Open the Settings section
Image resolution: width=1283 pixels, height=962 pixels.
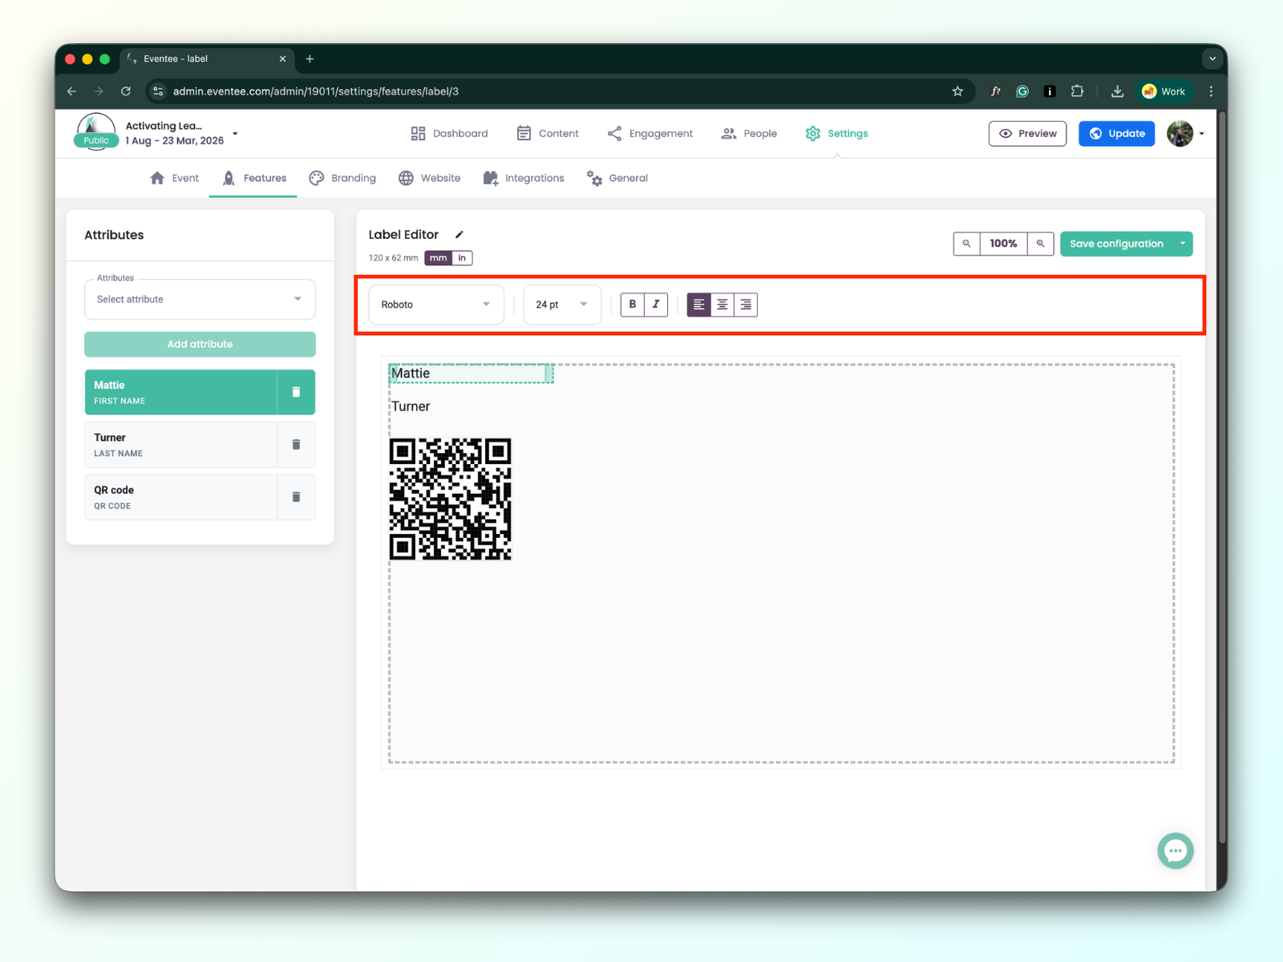click(836, 134)
